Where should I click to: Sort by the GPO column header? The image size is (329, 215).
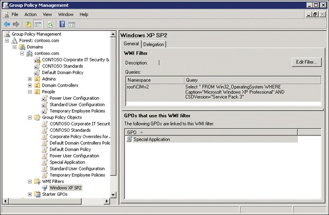click(211, 132)
